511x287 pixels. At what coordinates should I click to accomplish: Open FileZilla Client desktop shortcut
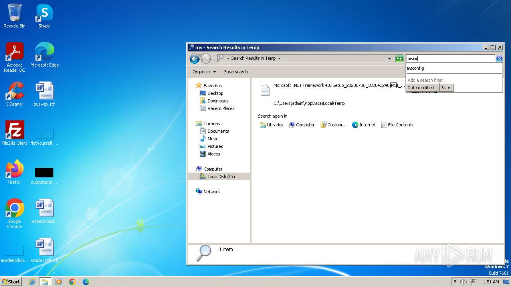click(14, 133)
